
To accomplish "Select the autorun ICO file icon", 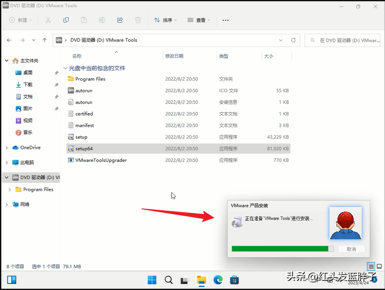I will point(71,90).
